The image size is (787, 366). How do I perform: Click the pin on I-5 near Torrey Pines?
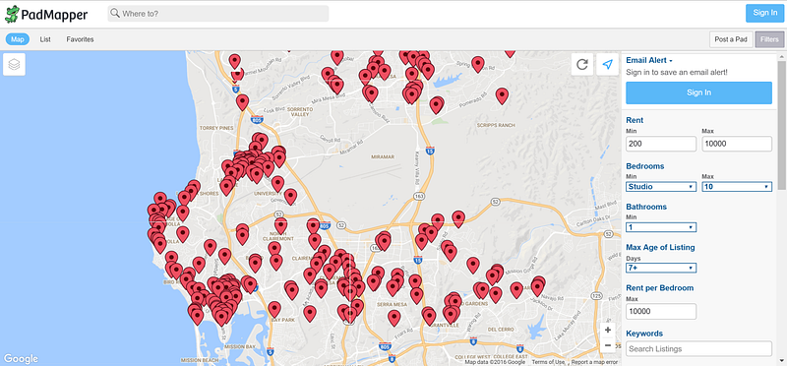tap(242, 102)
